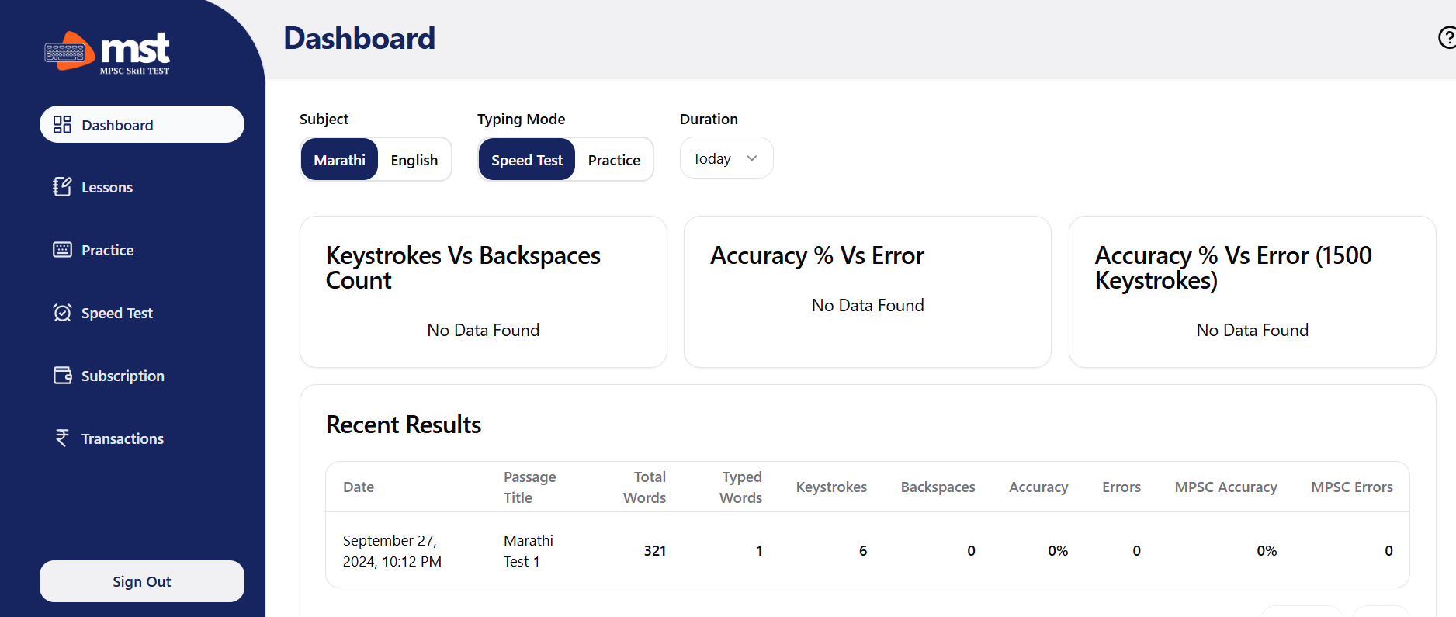Click the Speed Test alarm clock icon
The image size is (1456, 617).
tap(62, 313)
